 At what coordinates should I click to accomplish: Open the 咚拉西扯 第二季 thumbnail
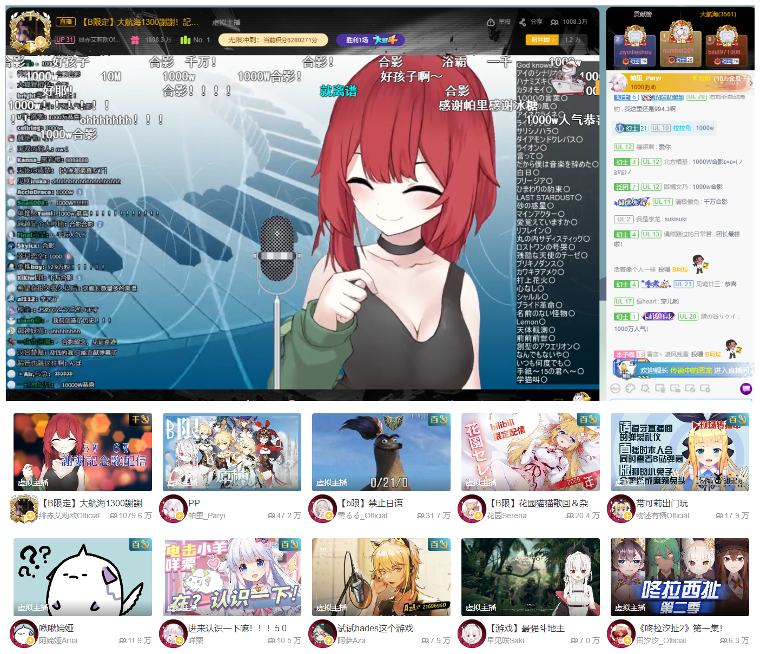[680, 577]
